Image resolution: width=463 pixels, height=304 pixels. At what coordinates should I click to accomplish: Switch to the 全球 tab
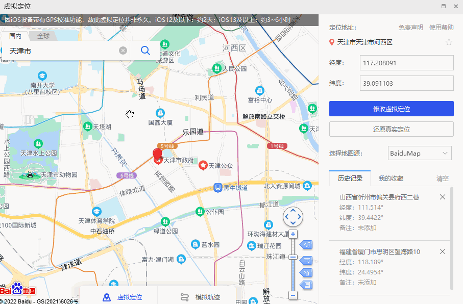[43, 36]
